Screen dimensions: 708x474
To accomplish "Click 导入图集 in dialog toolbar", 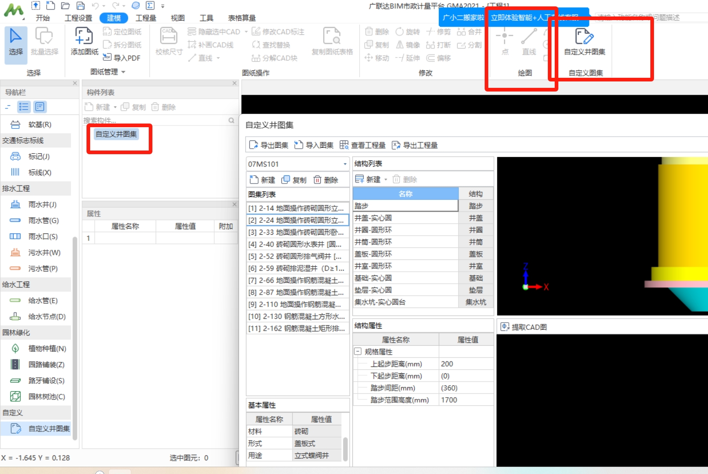I will coord(314,145).
